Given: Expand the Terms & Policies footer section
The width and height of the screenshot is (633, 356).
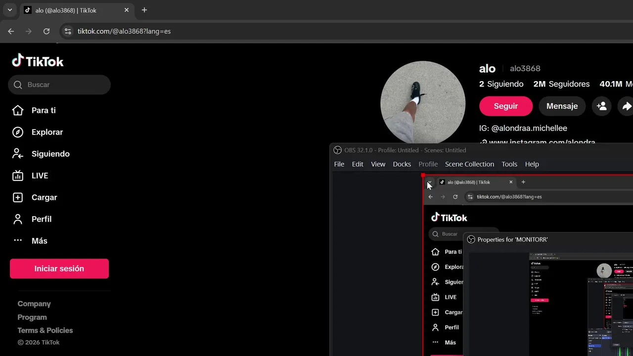Looking at the screenshot, I should pos(45,330).
